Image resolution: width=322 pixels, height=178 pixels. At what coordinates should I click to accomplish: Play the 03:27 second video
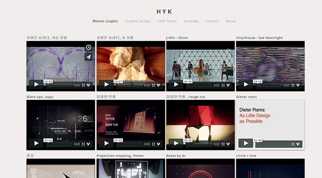click(106, 84)
